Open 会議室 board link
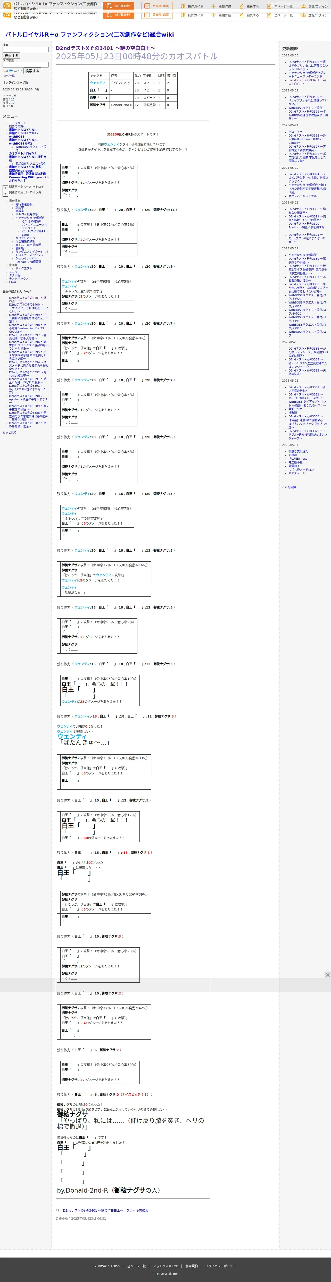 coord(19,211)
